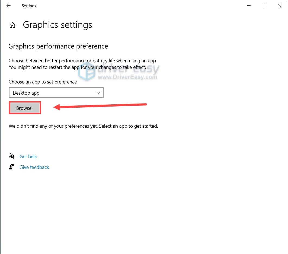
Task: Click the Give feedback person icon
Action: 11,167
